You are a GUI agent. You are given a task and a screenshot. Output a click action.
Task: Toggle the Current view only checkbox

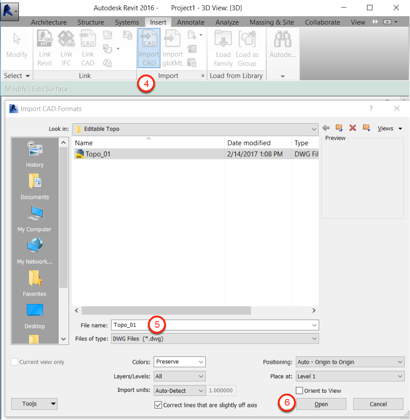click(14, 362)
